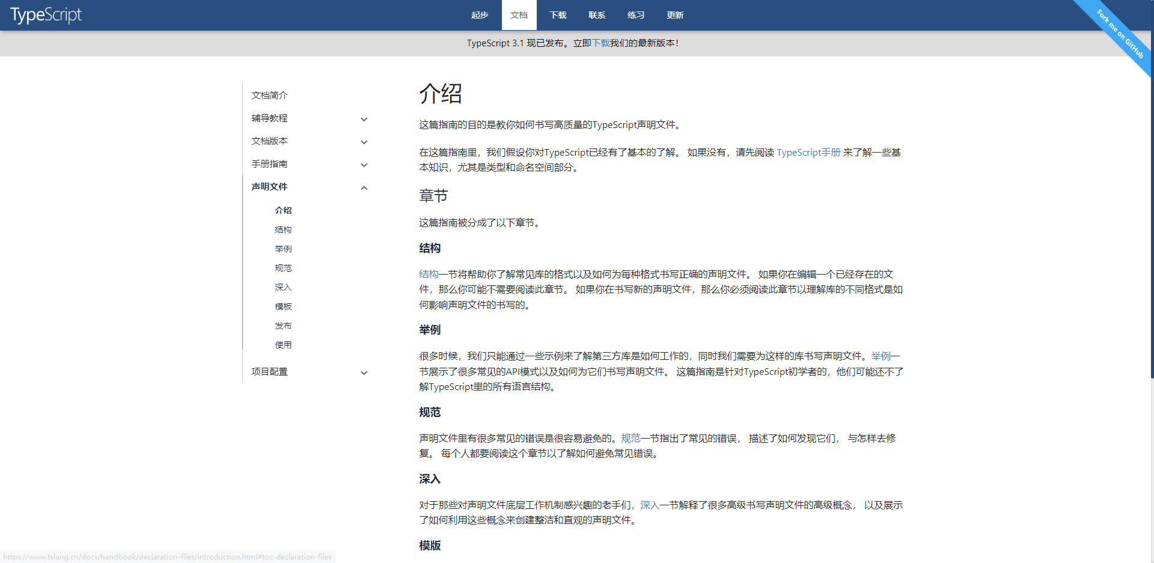Screen dimensions: 1154x563
Task: Follow the TypeScript手册 link
Action: (808, 153)
